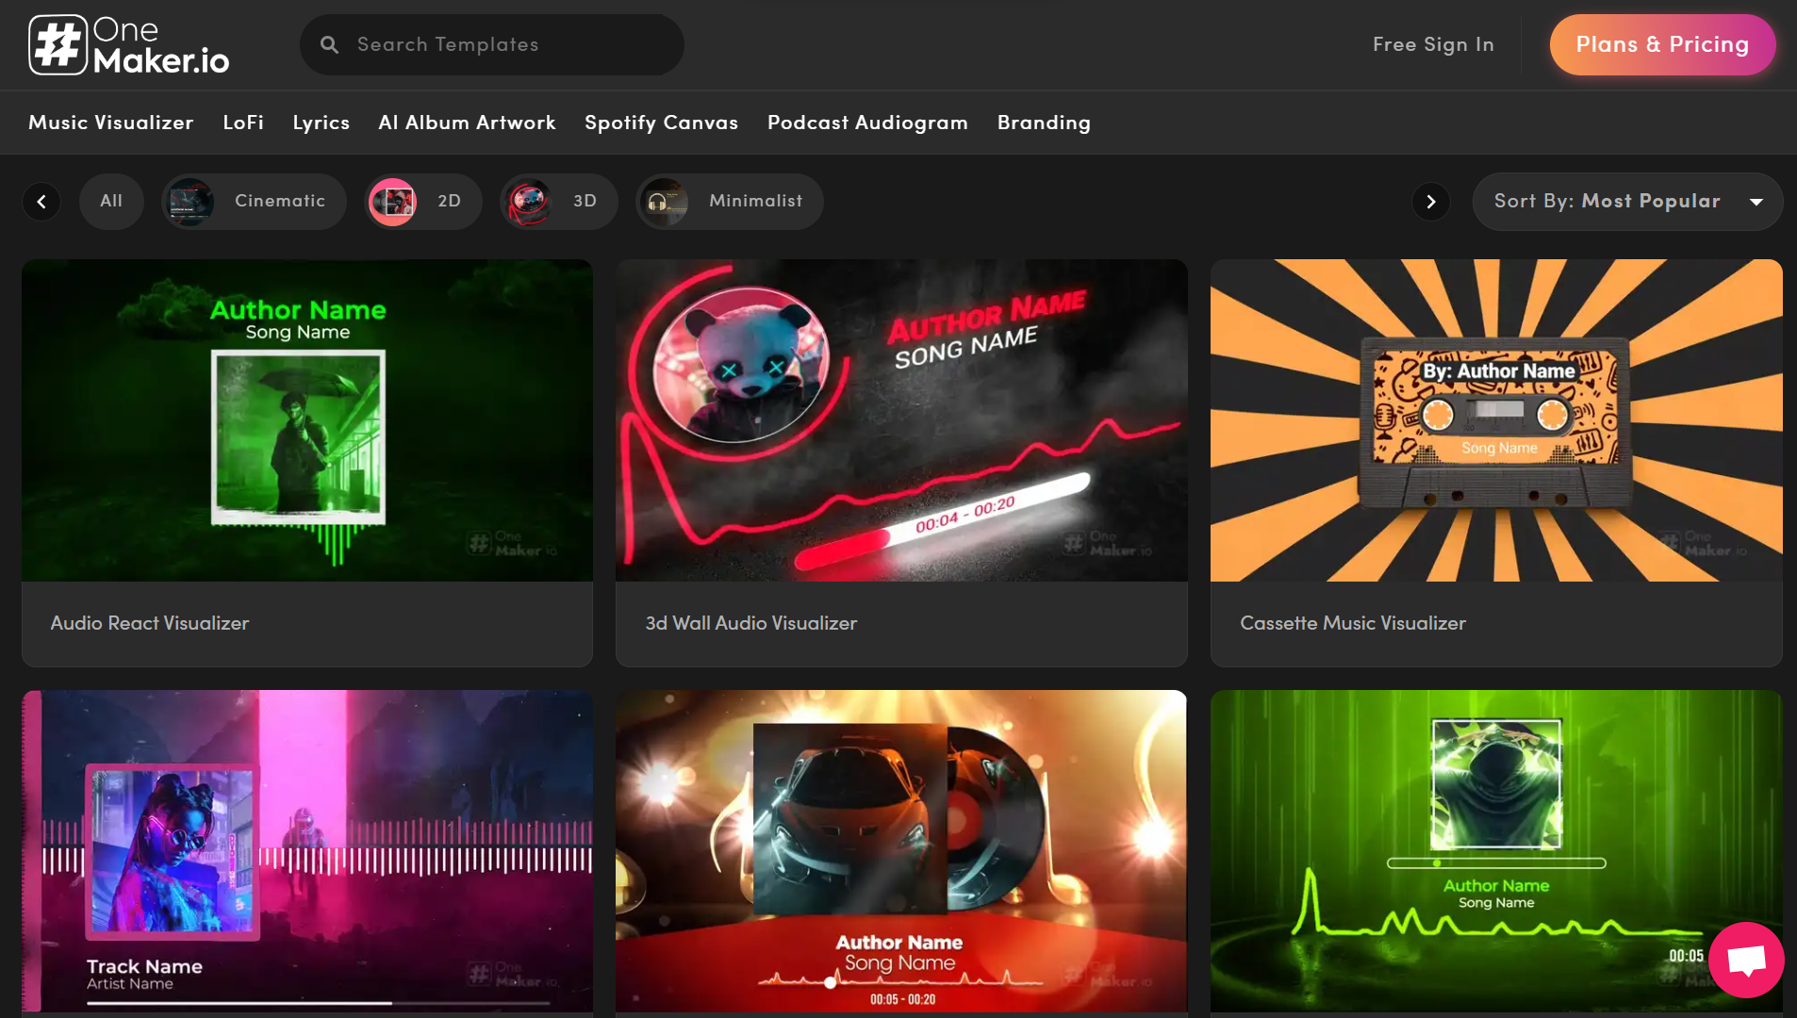This screenshot has height=1018, width=1797.
Task: Open the pink Track Name template thumbnail
Action: click(x=307, y=851)
